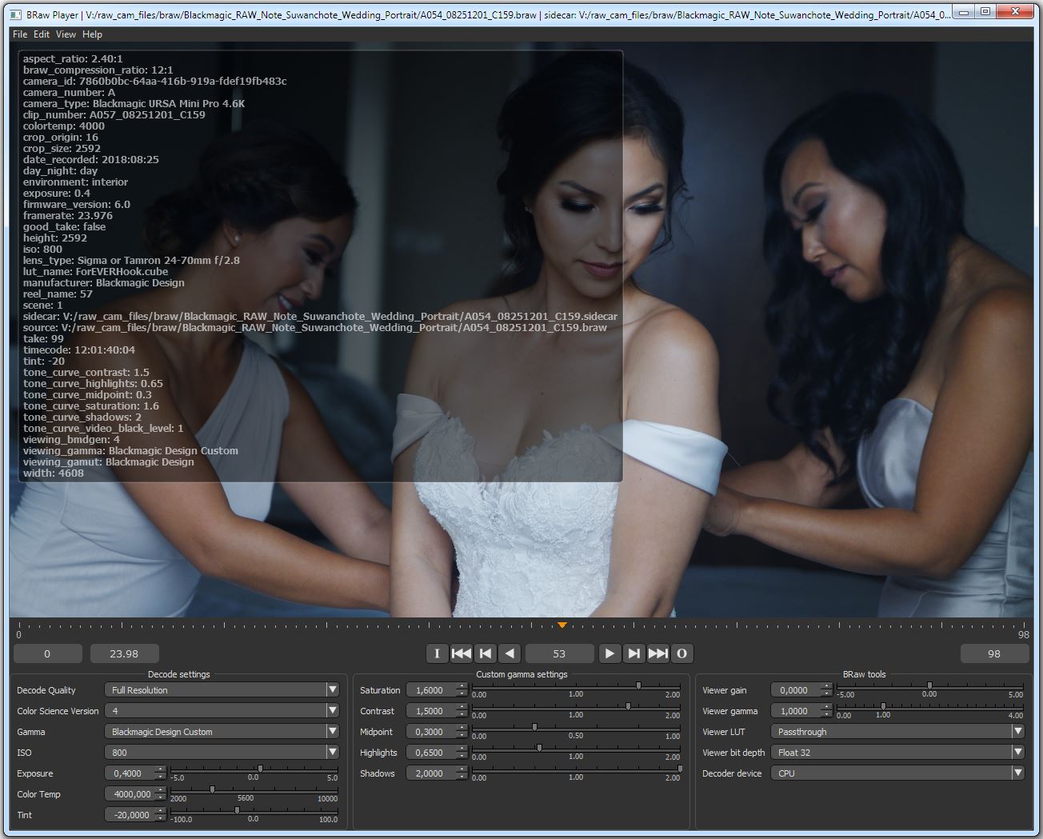Open the File menu
The image size is (1043, 839).
(20, 34)
